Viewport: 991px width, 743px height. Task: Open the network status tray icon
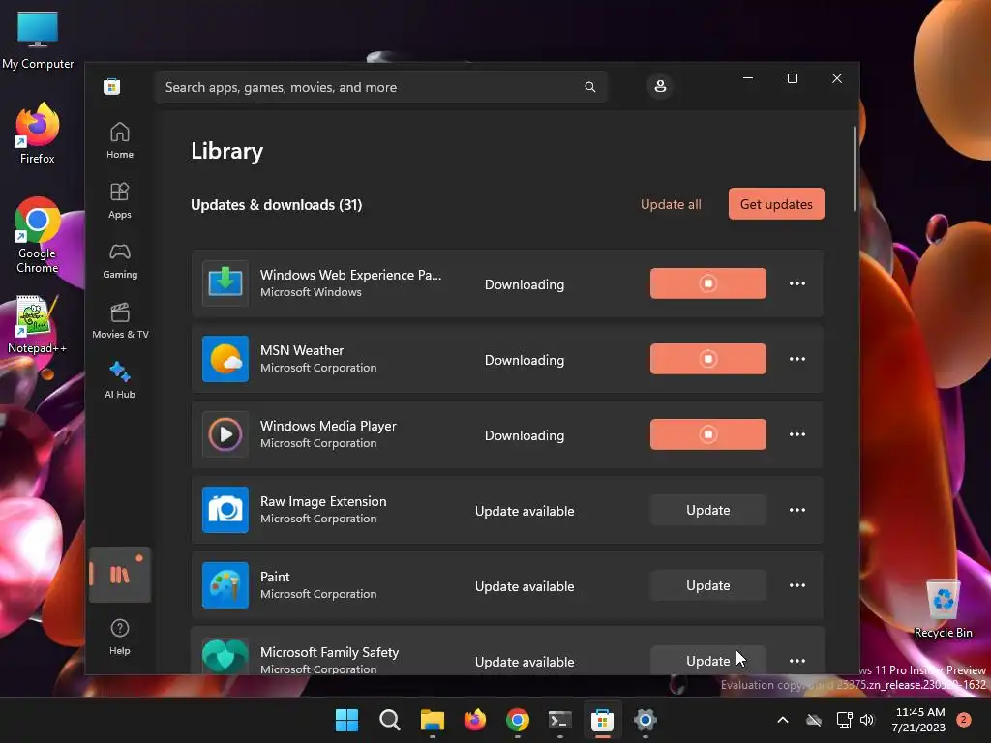click(844, 720)
